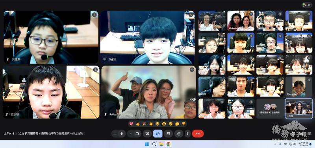Start presenting your screen
The width and height of the screenshot is (315, 148).
(x=147, y=133)
